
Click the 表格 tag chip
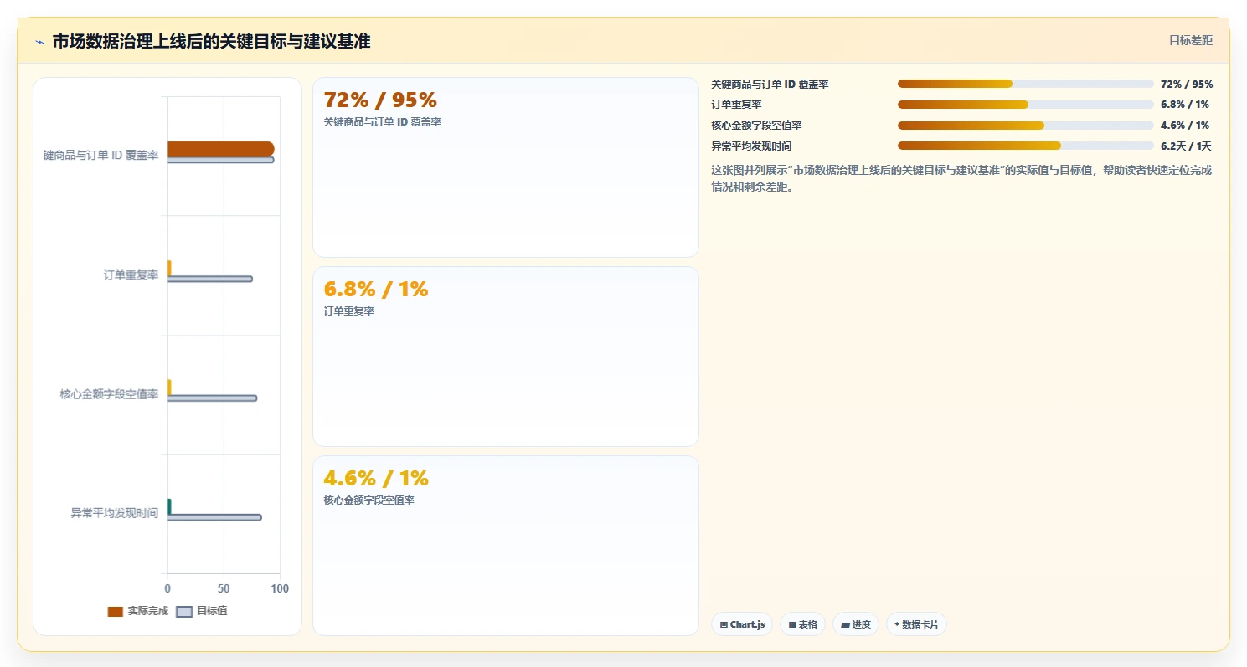pyautogui.click(x=802, y=624)
